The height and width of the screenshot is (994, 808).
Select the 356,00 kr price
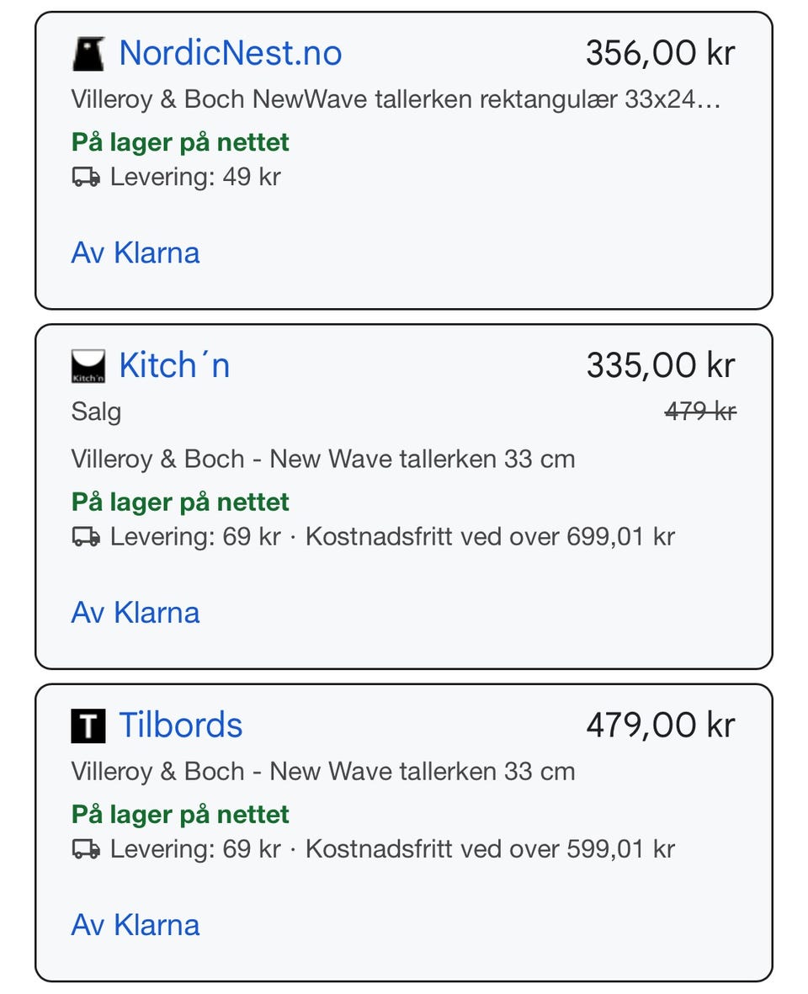point(660,54)
